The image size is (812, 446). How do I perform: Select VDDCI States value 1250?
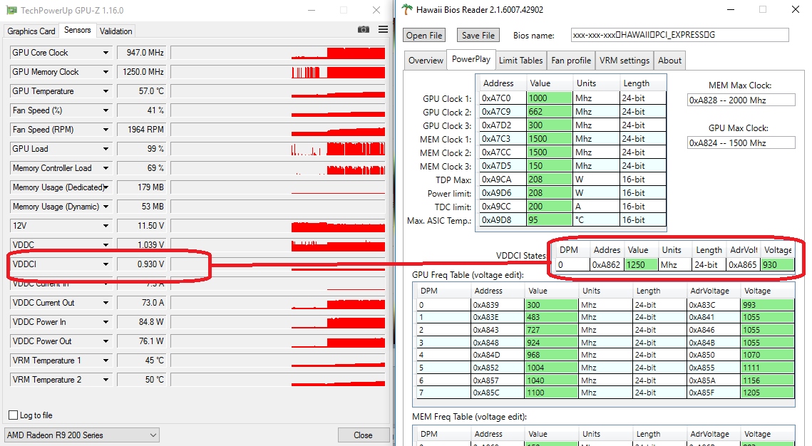tap(642, 265)
